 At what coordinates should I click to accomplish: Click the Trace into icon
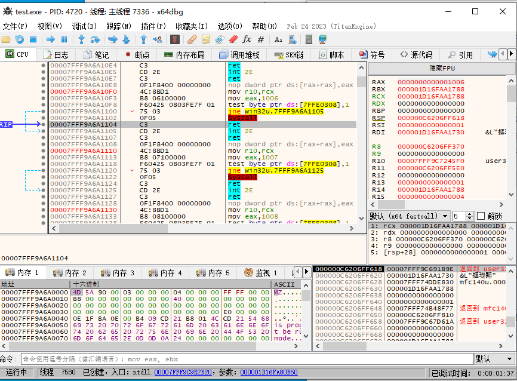click(x=113, y=39)
